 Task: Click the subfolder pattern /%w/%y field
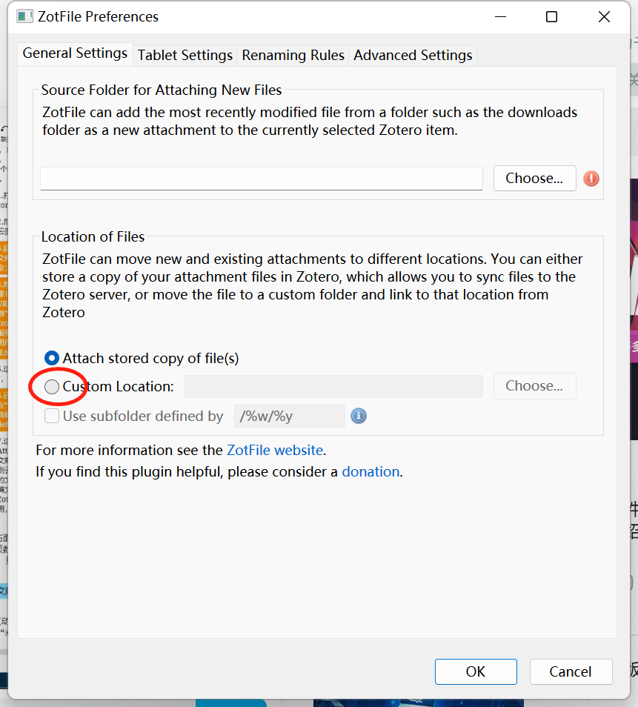290,416
